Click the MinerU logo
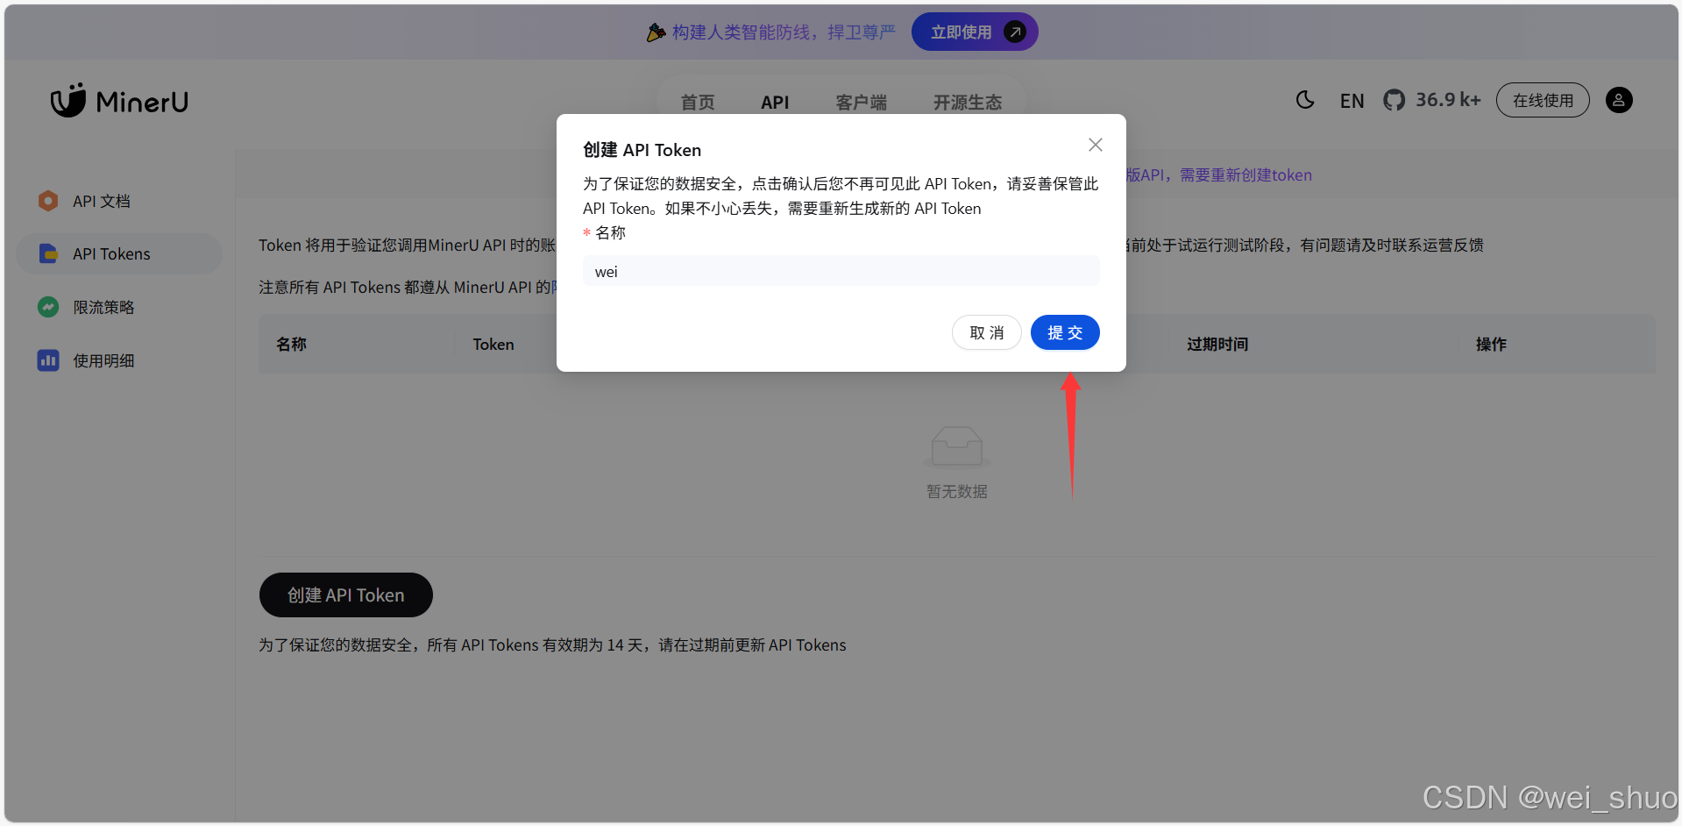This screenshot has height=826, width=1682. click(x=118, y=100)
